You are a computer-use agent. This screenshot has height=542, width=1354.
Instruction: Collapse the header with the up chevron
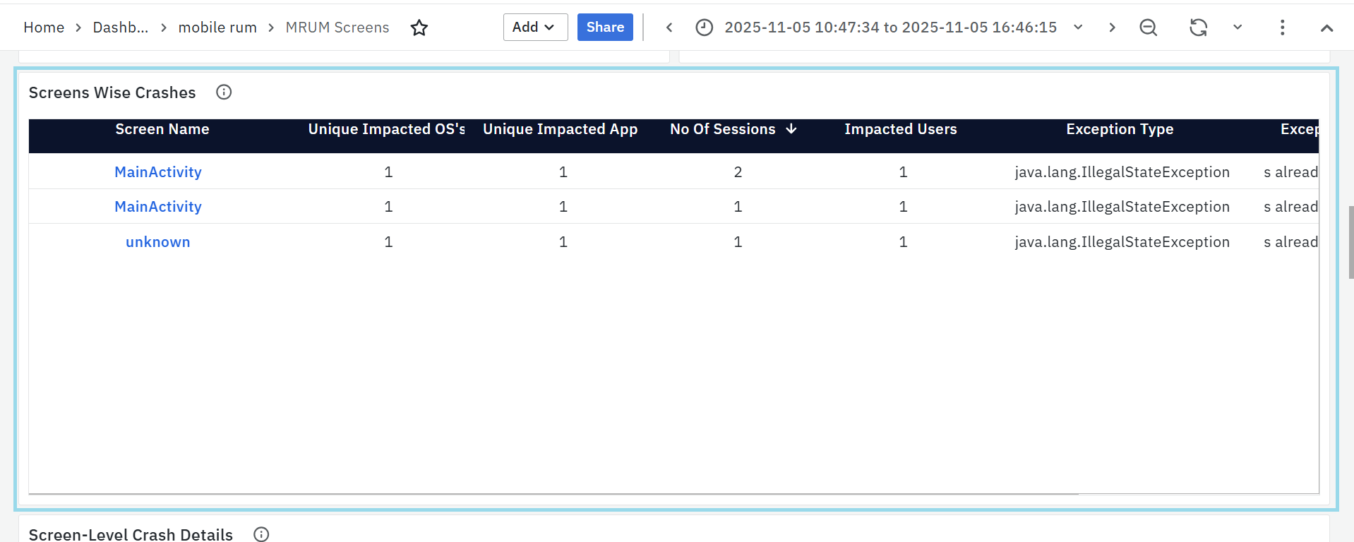(x=1326, y=28)
